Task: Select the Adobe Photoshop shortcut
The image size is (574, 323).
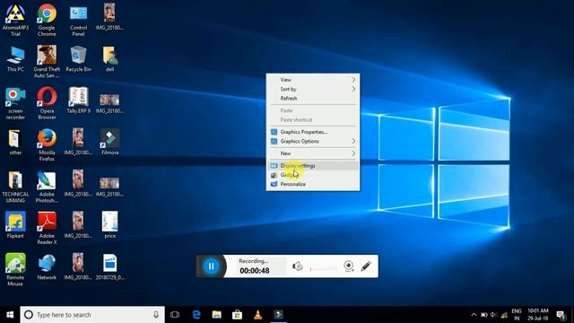Action: 47,187
